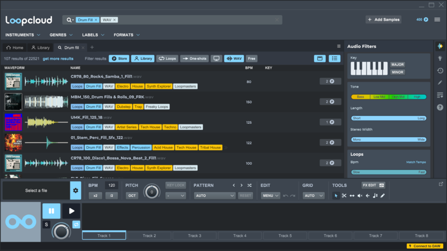Screen dimensions: 447x251
Task: Adjust the Length slider
Action: tap(388, 118)
